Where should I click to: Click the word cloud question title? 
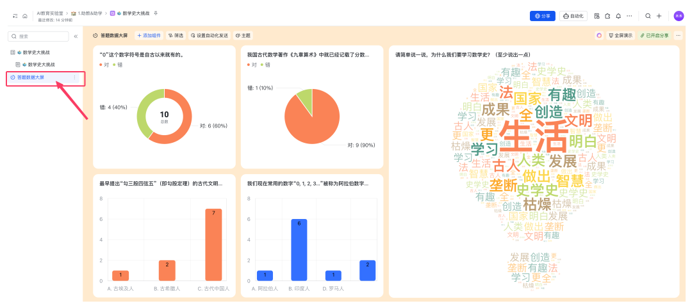coord(463,55)
